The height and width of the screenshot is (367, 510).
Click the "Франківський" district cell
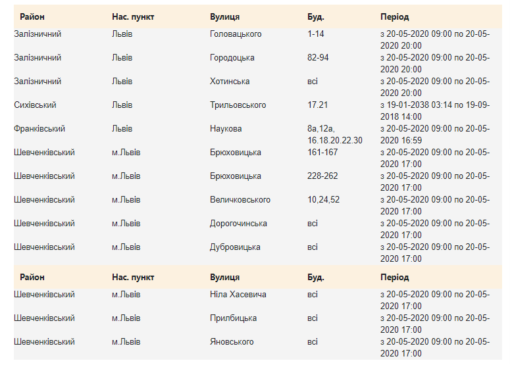[39, 129]
